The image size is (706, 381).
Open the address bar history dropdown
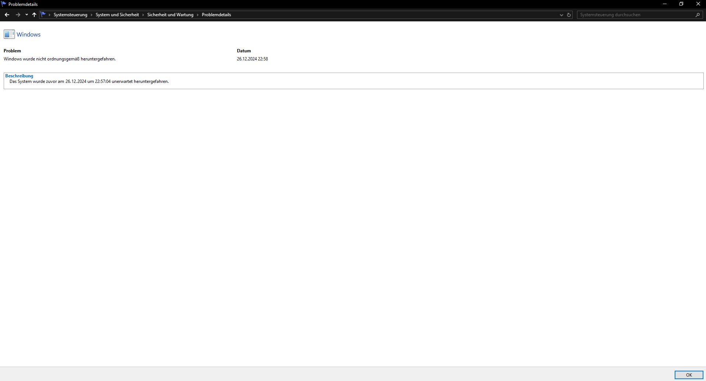[561, 15]
